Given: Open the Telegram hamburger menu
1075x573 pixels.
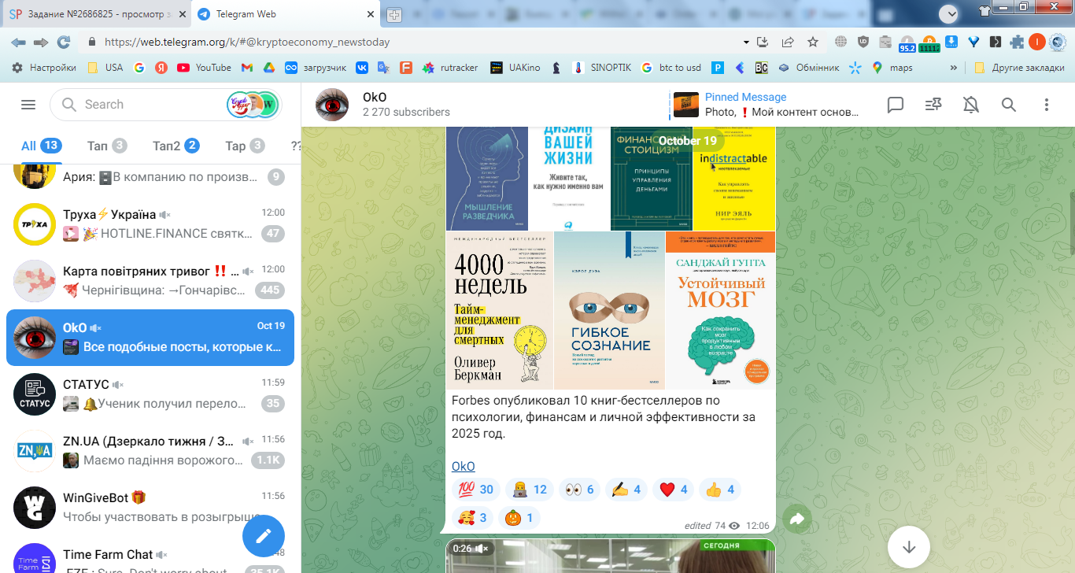Looking at the screenshot, I should click(x=28, y=105).
